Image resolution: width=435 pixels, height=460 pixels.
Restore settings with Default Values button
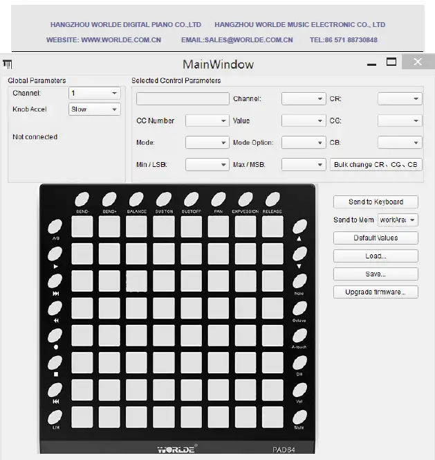[x=376, y=238]
